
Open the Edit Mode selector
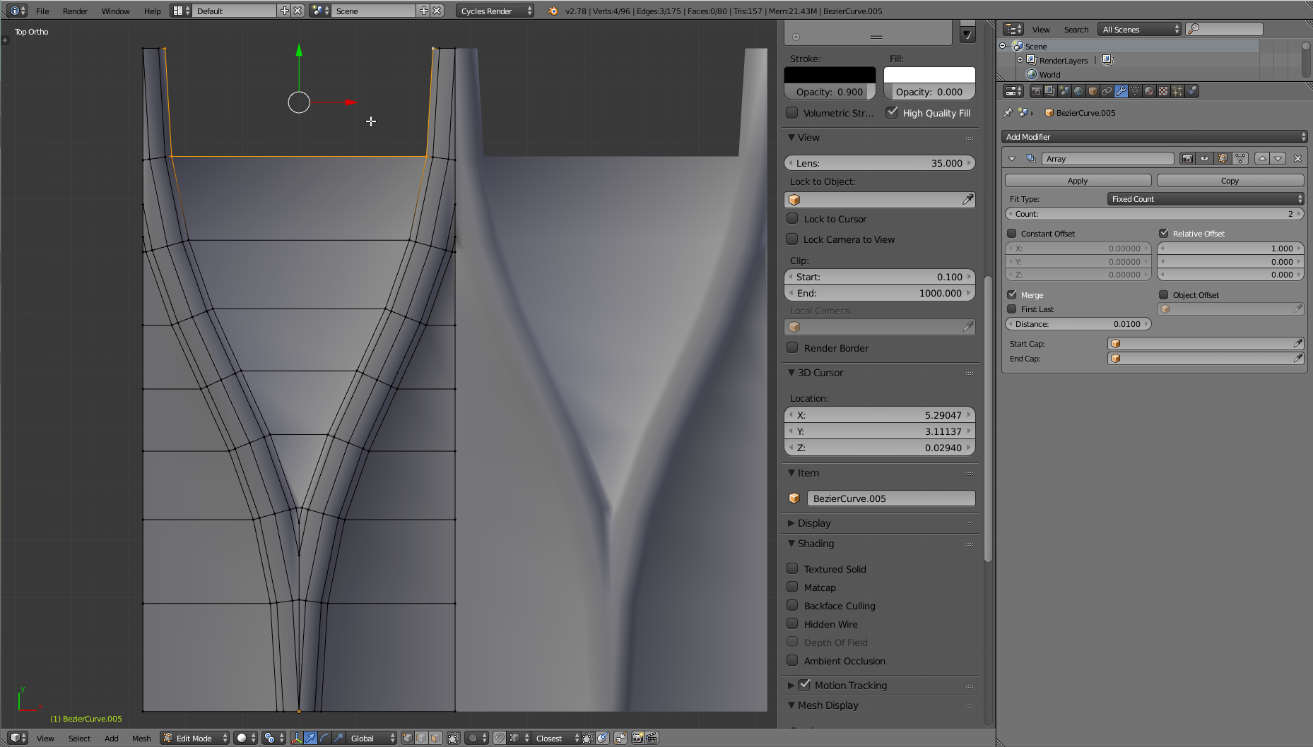195,738
